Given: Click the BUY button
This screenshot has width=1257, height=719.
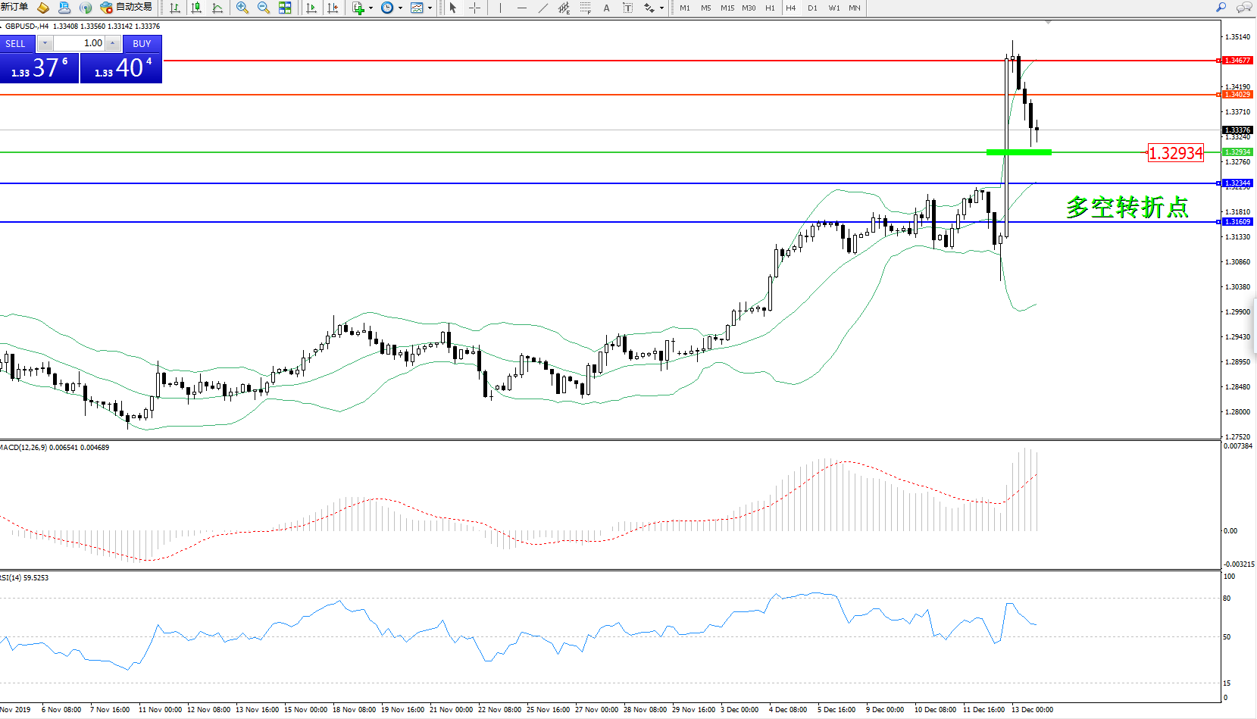Looking at the screenshot, I should tap(142, 43).
